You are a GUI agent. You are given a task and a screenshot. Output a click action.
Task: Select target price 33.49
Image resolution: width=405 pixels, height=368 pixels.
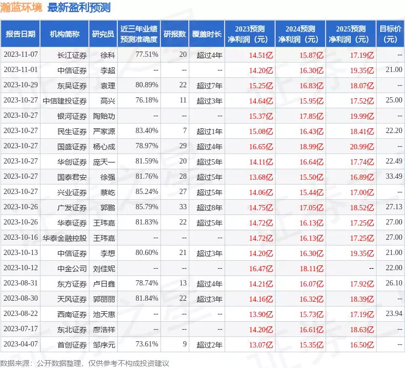tap(394, 177)
